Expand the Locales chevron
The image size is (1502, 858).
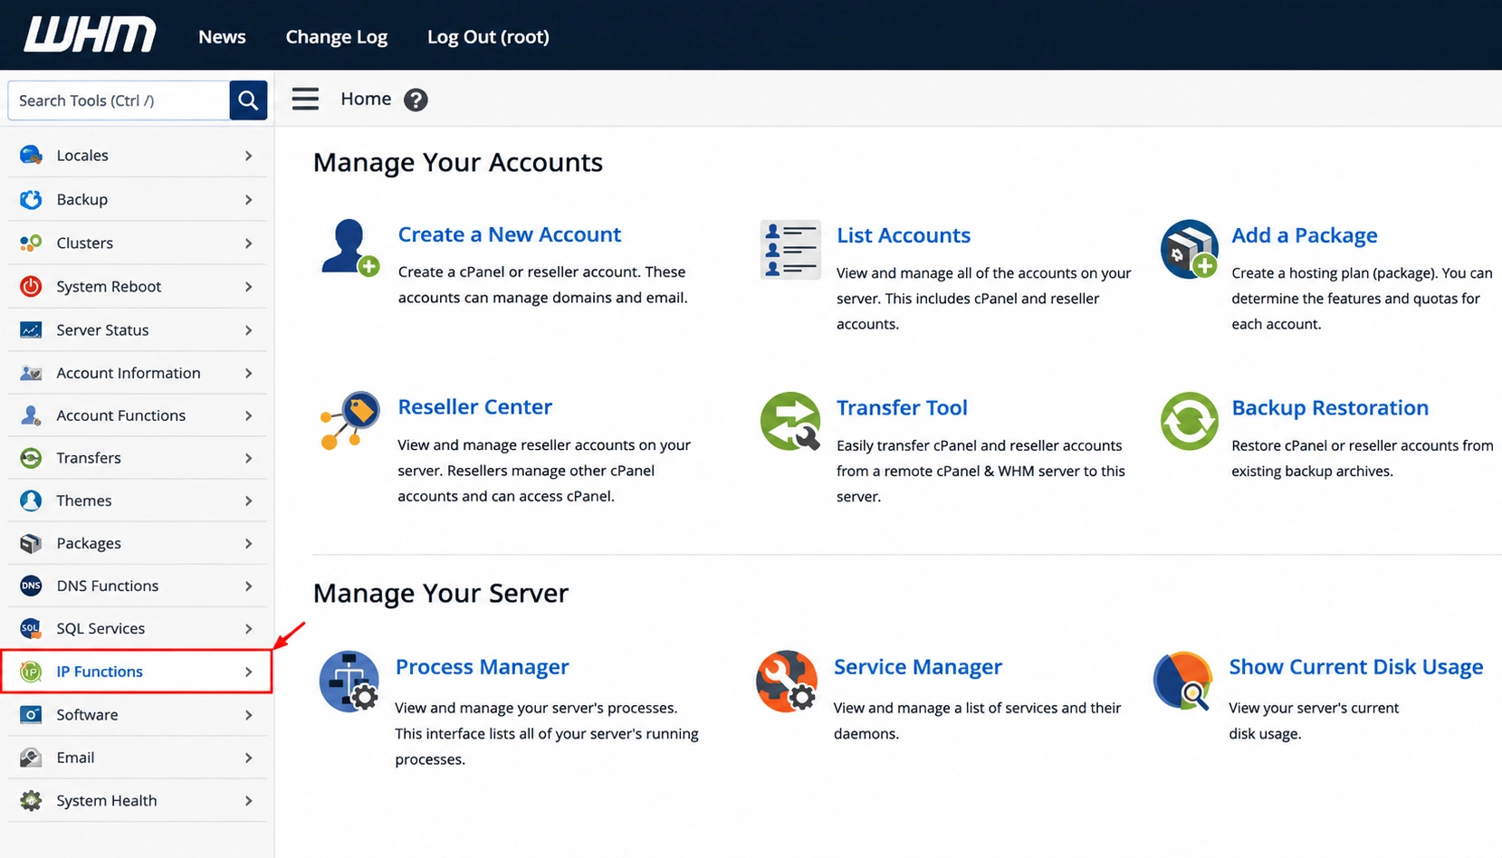(248, 156)
